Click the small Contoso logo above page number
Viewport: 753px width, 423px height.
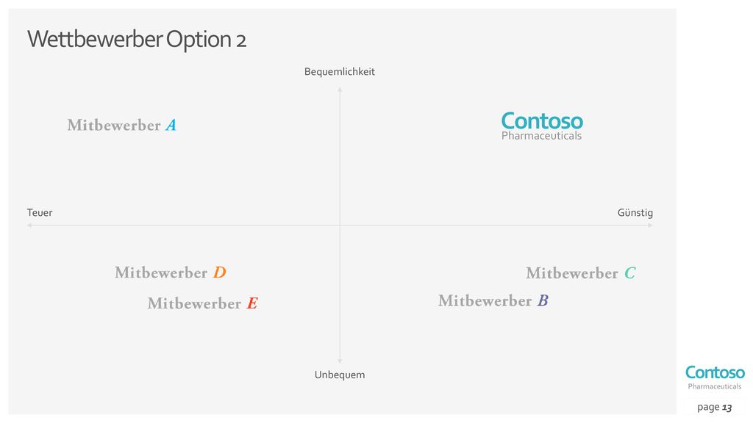[x=715, y=378]
